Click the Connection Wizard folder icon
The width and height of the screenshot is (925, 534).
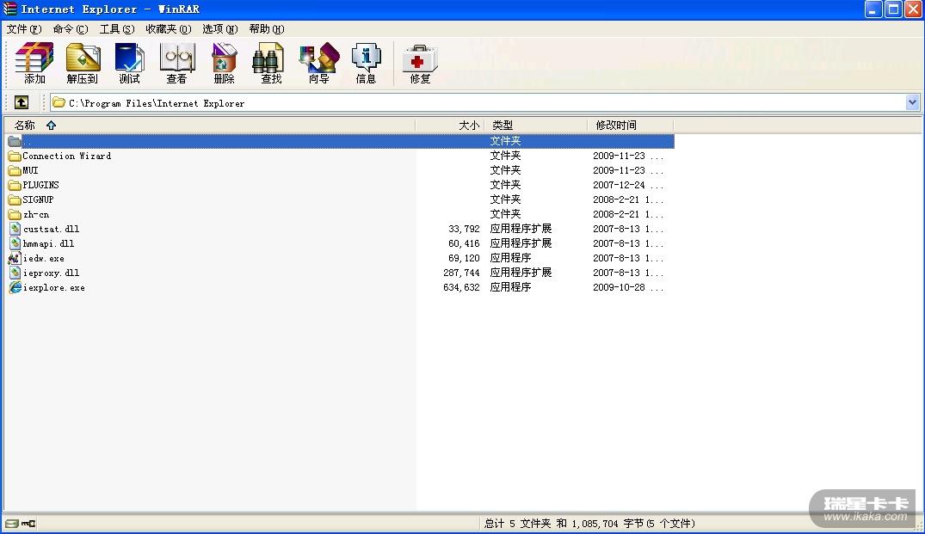click(x=15, y=157)
